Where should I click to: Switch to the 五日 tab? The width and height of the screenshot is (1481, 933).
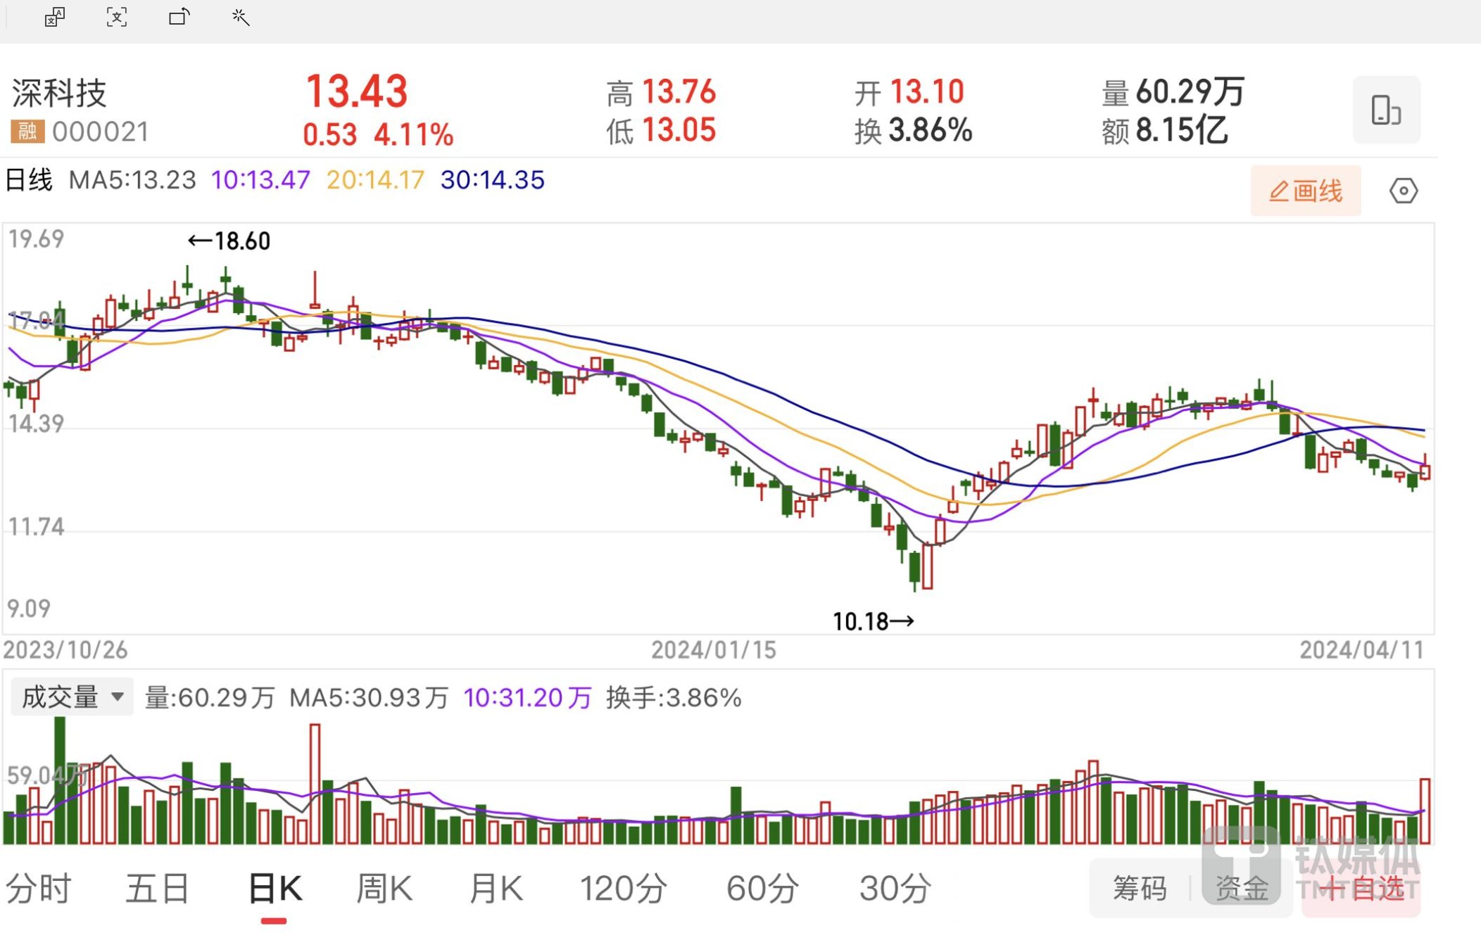157,888
